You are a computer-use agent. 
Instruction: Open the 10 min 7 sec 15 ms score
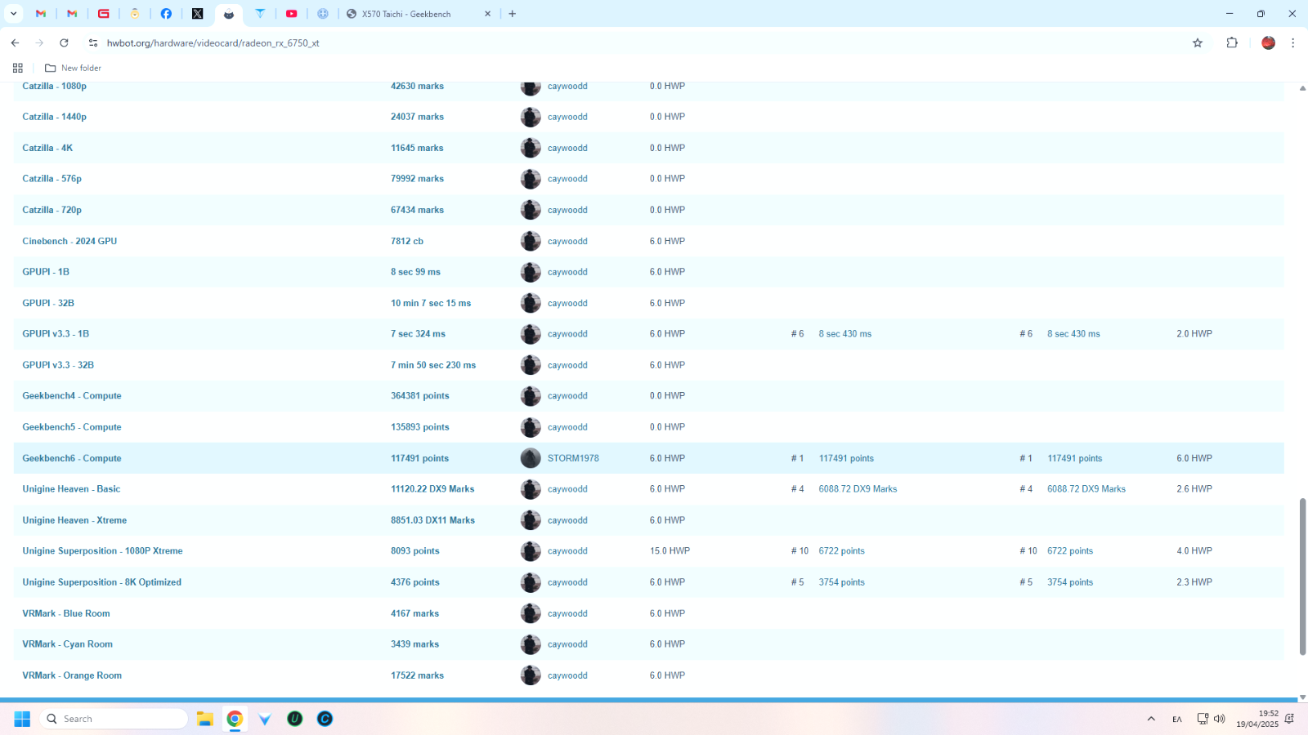431,303
